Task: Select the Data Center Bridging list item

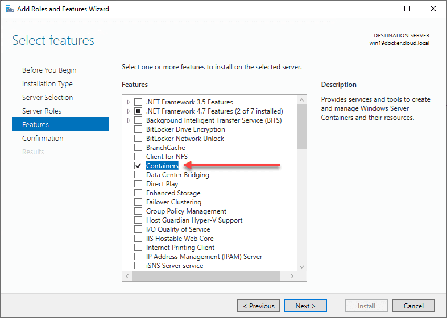Action: [177, 175]
